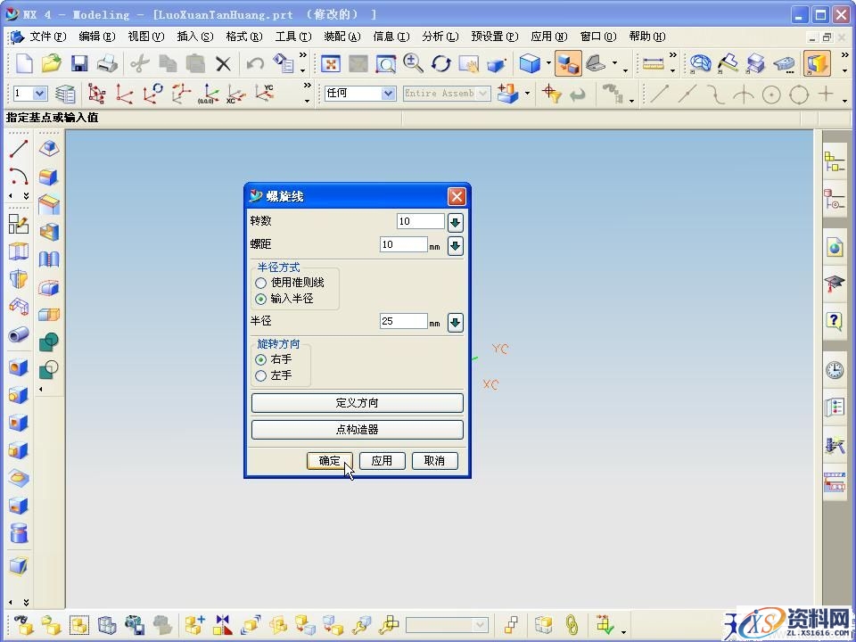Click the 定义方向 button
Viewport: 856px width, 642px height.
pos(357,403)
